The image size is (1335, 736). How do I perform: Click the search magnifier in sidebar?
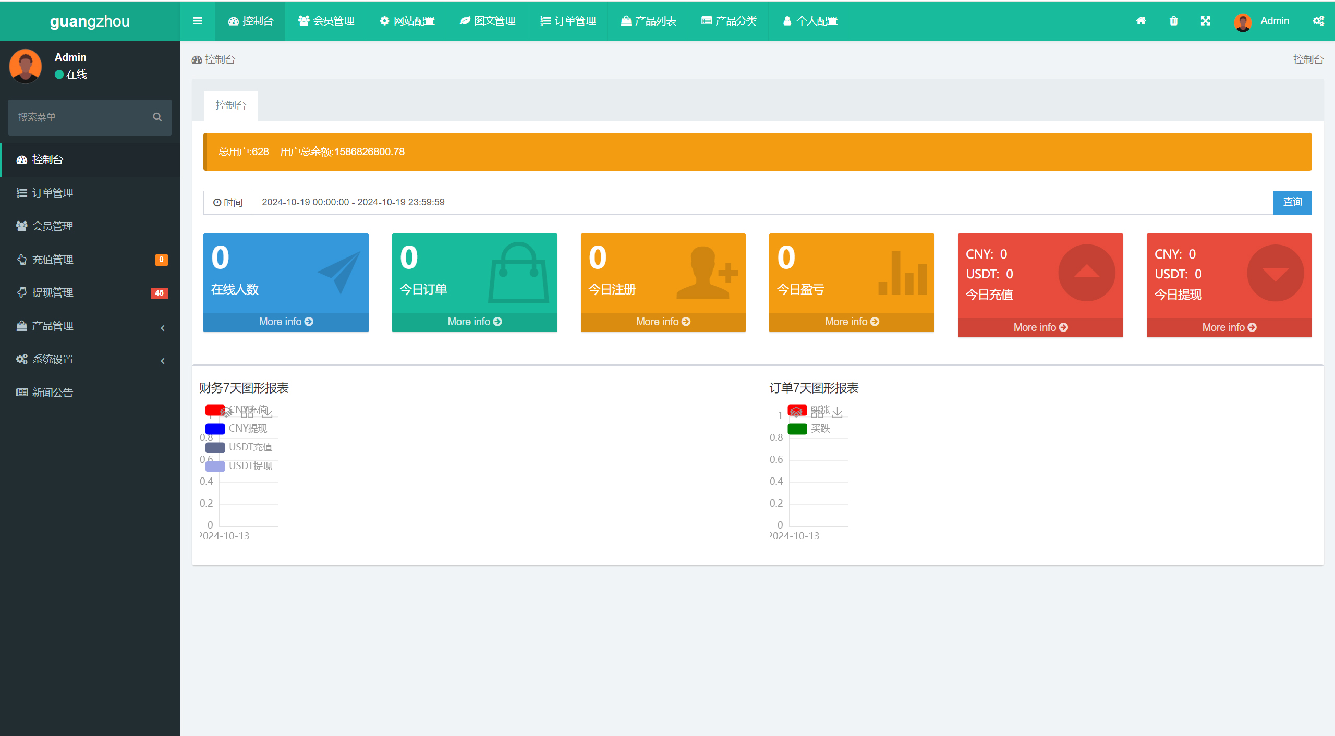click(157, 117)
